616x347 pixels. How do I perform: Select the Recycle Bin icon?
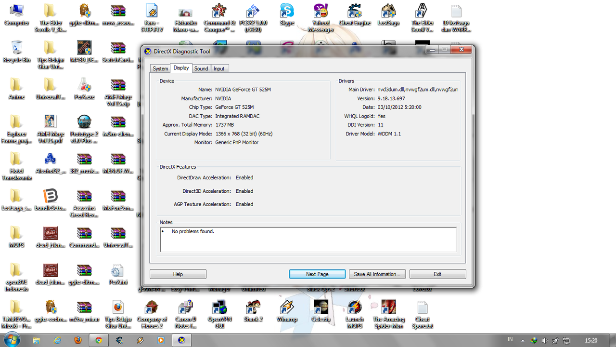pos(16,52)
